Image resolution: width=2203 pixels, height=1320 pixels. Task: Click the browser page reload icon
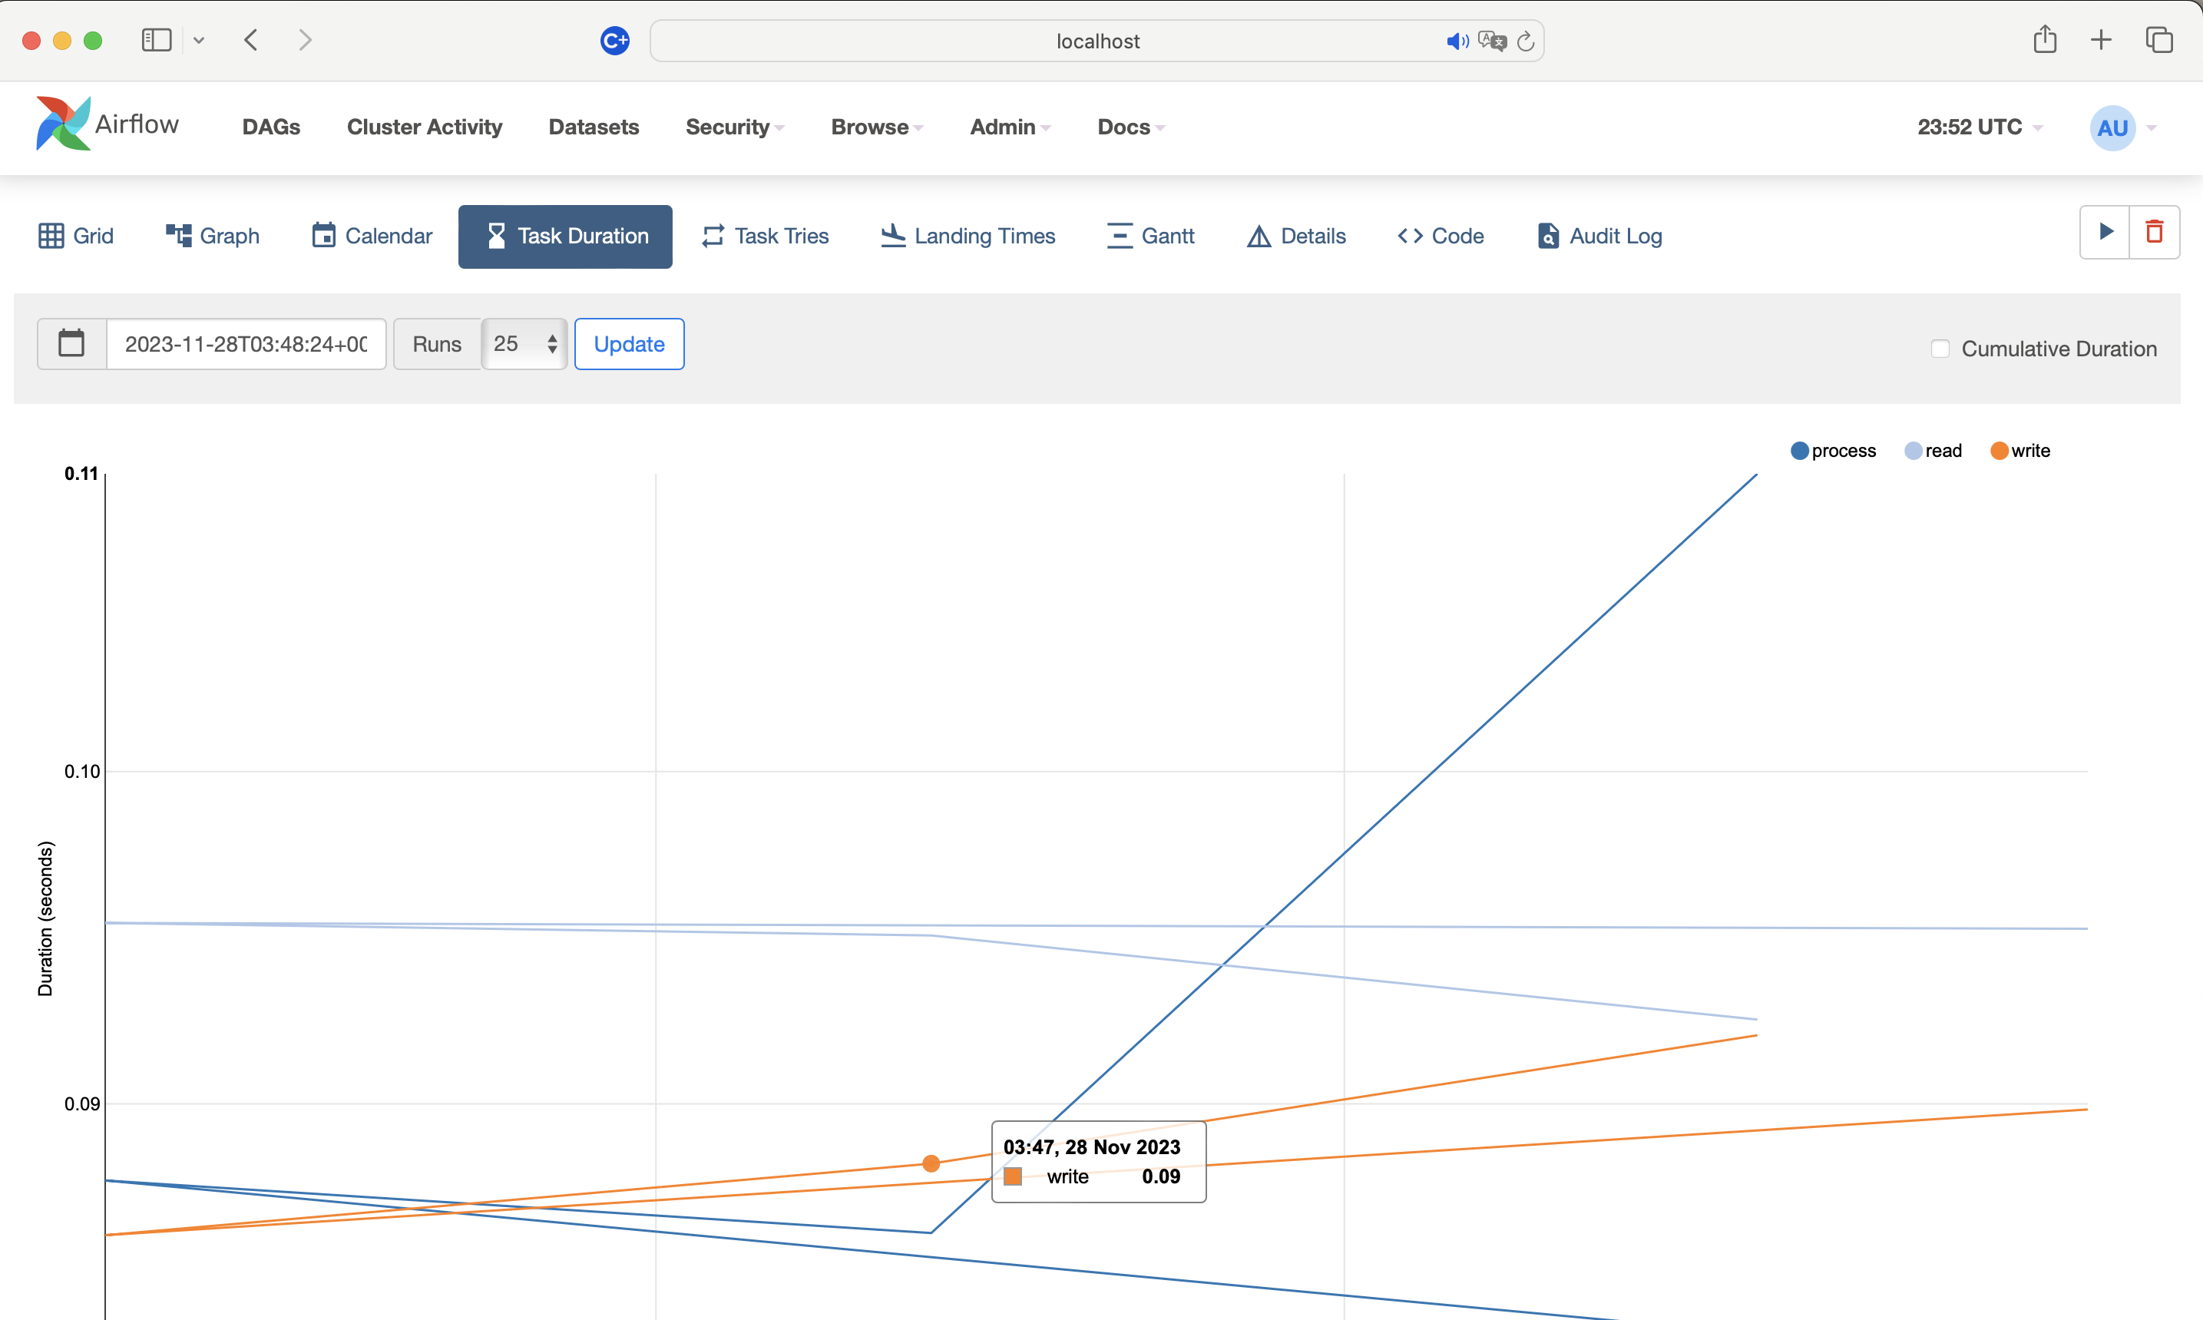click(x=1527, y=41)
